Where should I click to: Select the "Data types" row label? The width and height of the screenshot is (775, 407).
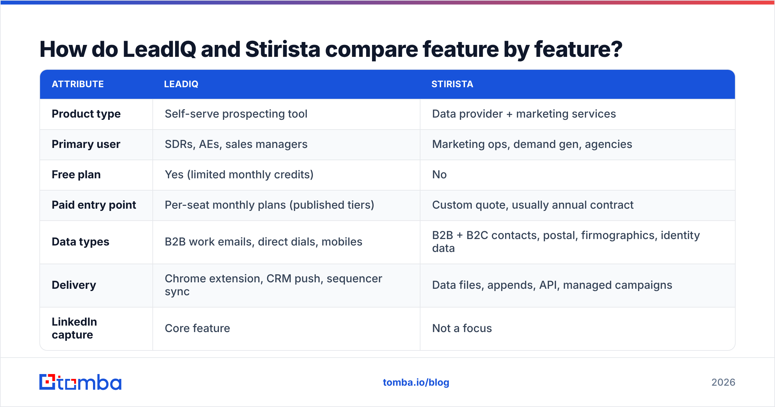(81, 242)
